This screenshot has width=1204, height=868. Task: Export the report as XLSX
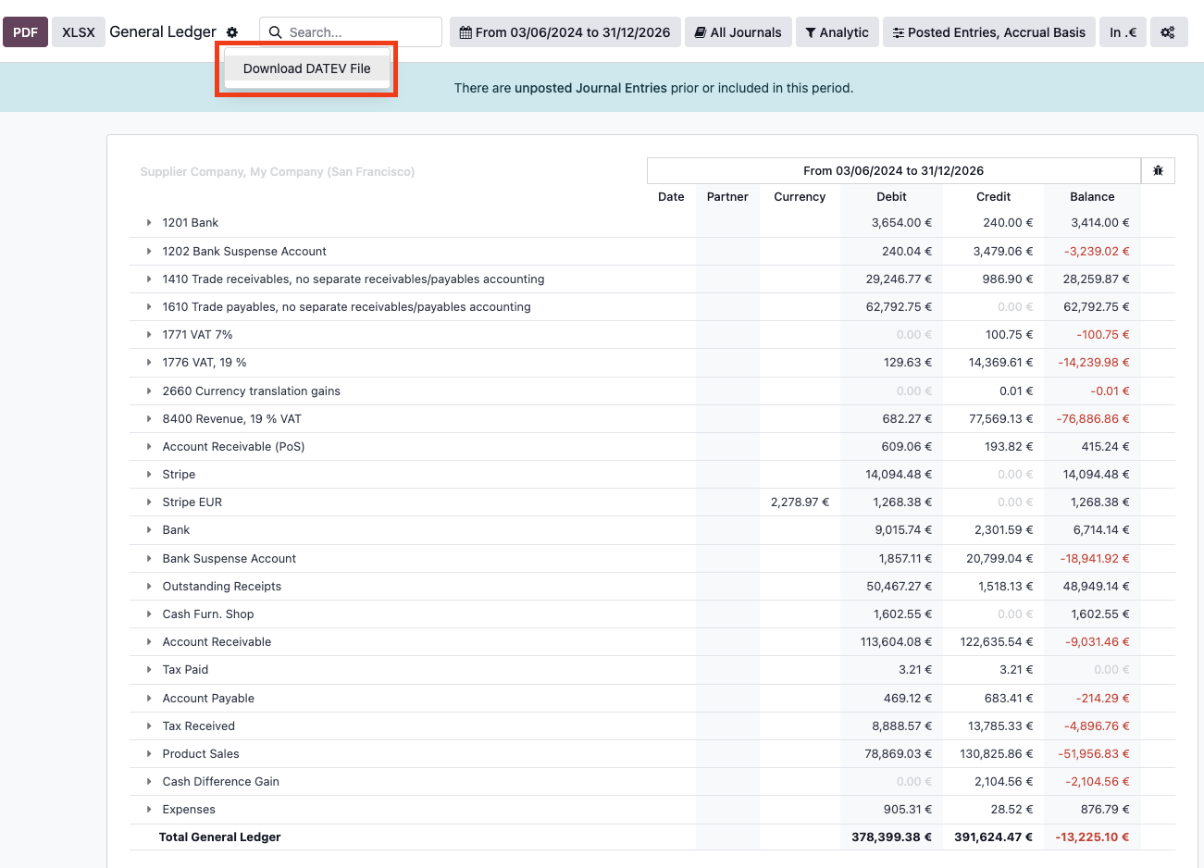pyautogui.click(x=79, y=32)
